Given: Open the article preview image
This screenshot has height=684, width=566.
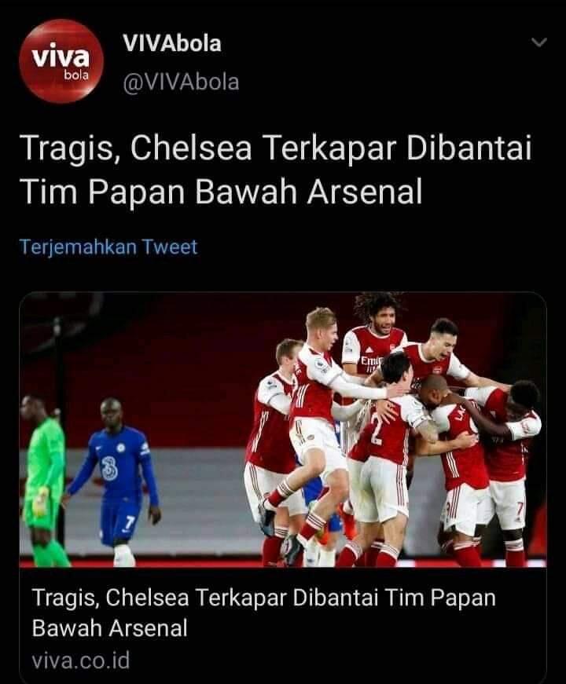Looking at the screenshot, I should 283,430.
